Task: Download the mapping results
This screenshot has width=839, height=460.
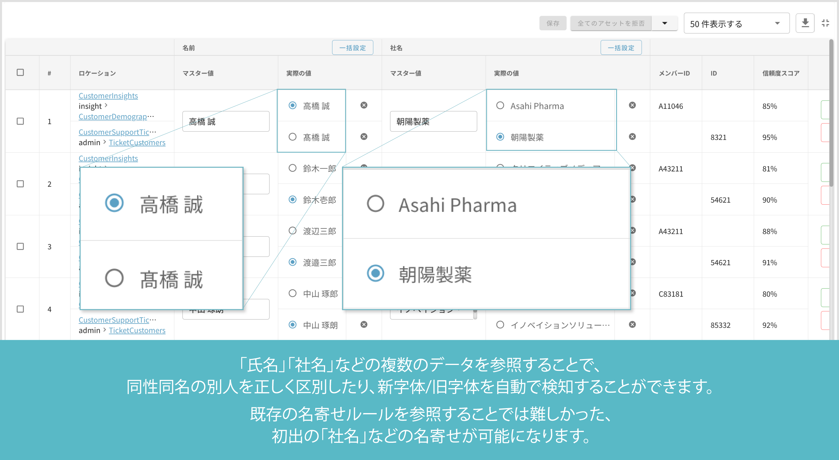Action: point(805,22)
